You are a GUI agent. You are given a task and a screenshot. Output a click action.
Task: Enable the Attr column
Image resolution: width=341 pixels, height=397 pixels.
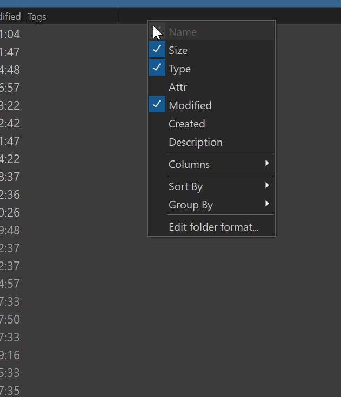178,87
